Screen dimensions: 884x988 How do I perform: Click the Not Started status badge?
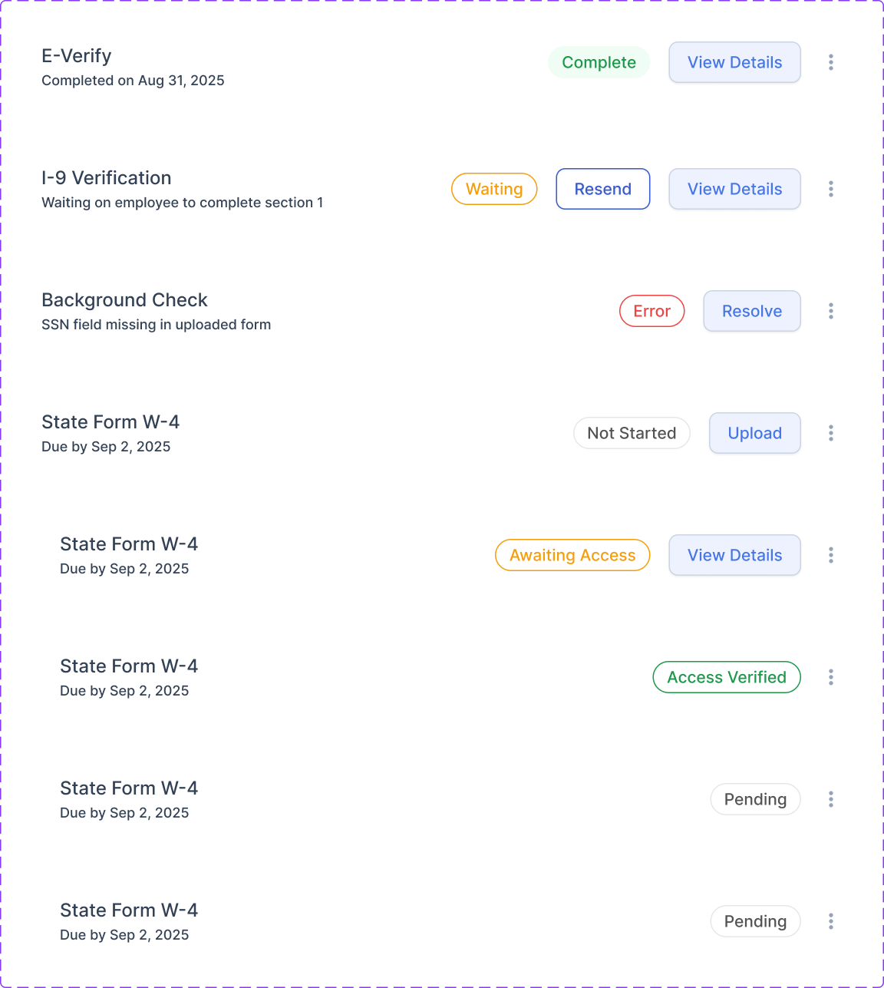[632, 433]
